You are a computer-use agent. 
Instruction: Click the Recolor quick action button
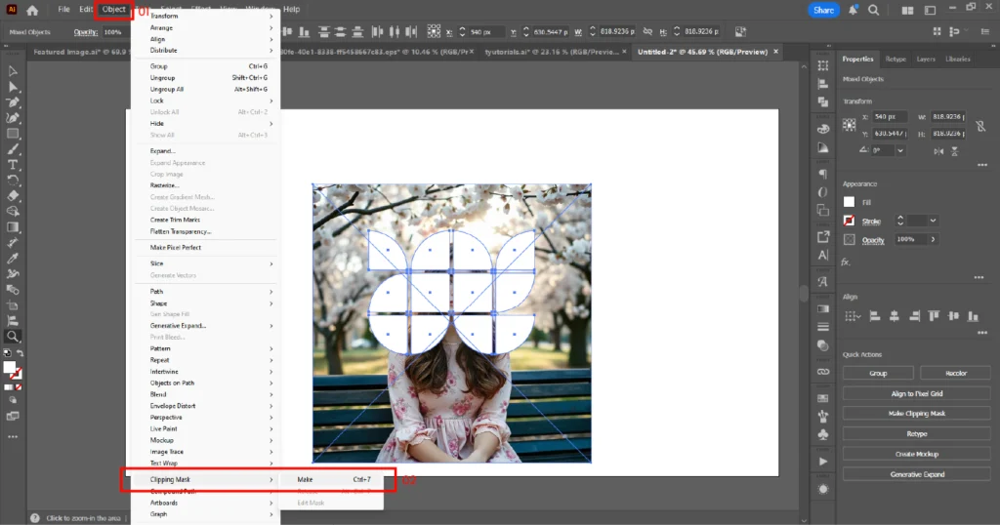(955, 374)
